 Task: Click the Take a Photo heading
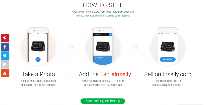[x=38, y=74]
